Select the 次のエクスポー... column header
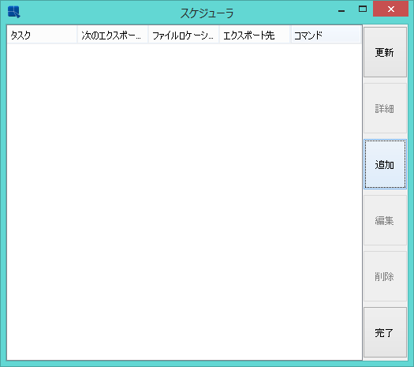The width and height of the screenshot is (414, 367). point(113,35)
